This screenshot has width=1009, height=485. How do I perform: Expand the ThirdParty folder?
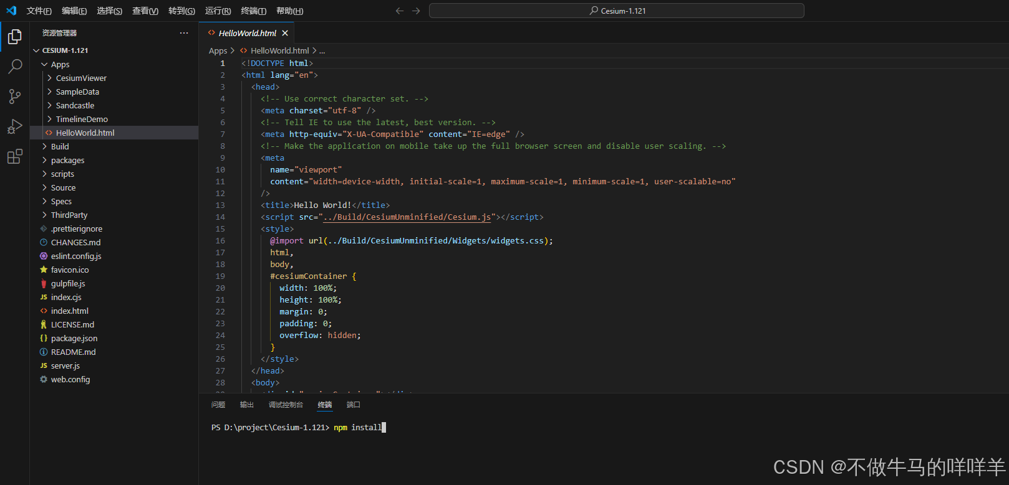tap(44, 215)
